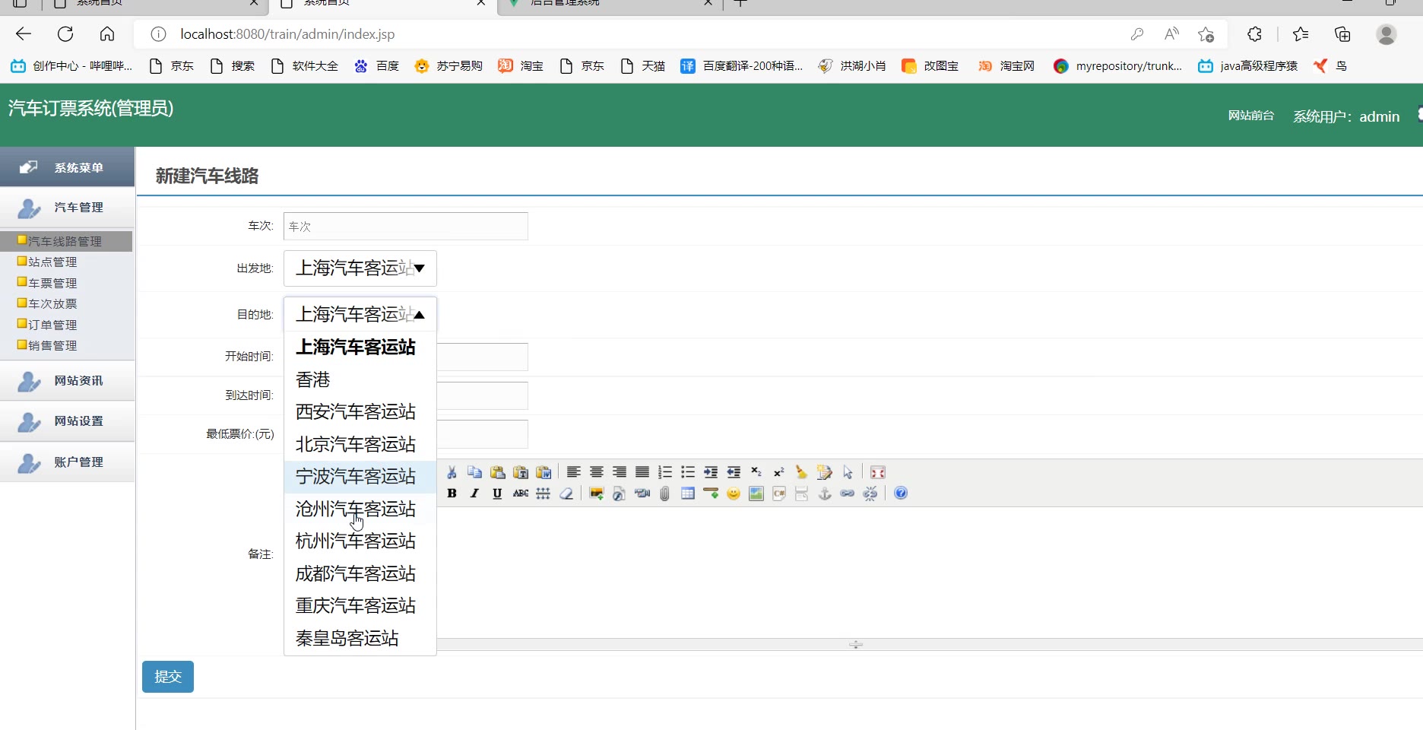
Task: Expand the 网站资讯 sidebar menu
Action: click(78, 381)
